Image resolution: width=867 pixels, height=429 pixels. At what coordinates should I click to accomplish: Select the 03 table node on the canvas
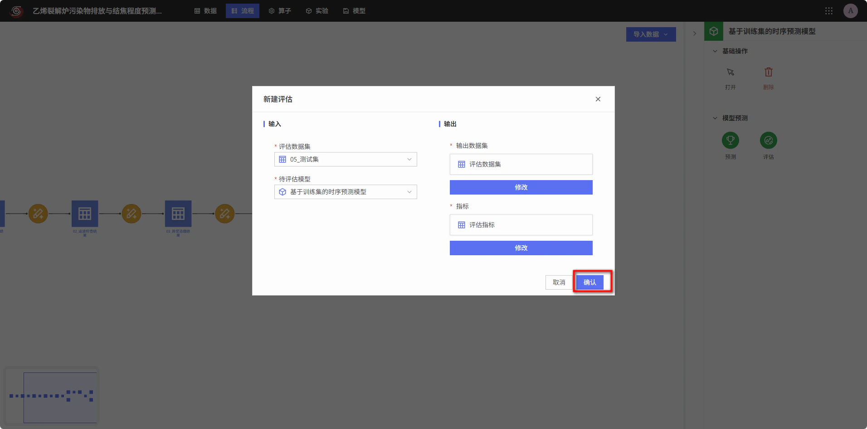[178, 214]
